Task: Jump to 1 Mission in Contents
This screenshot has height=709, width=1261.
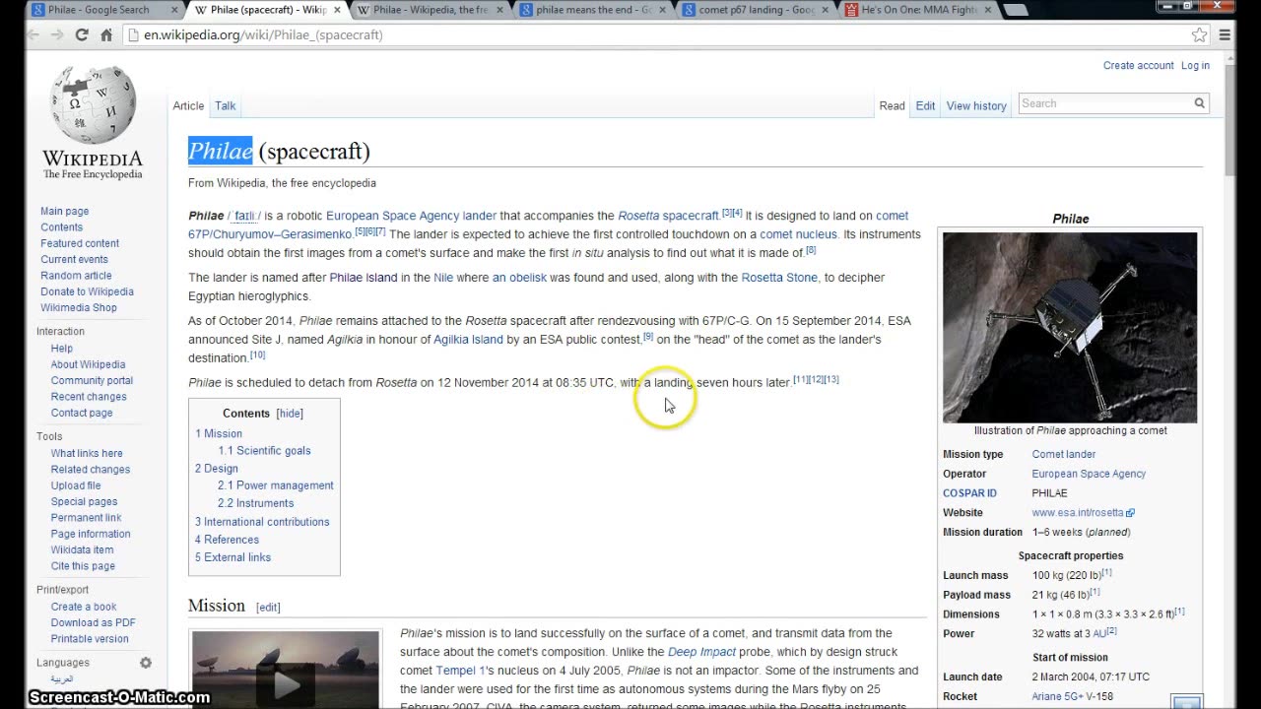Action: (219, 433)
